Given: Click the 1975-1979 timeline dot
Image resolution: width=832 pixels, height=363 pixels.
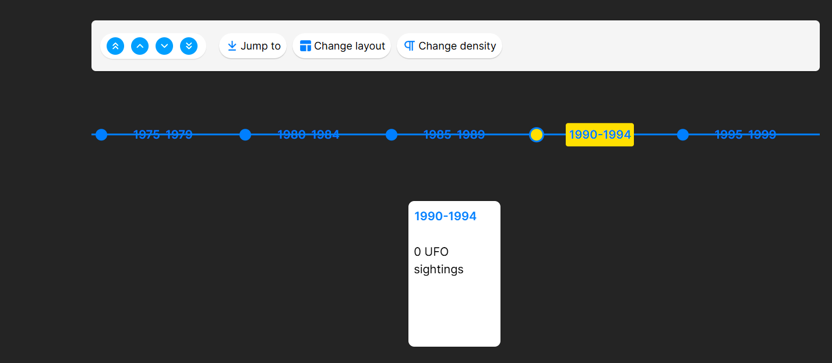Looking at the screenshot, I should (101, 135).
